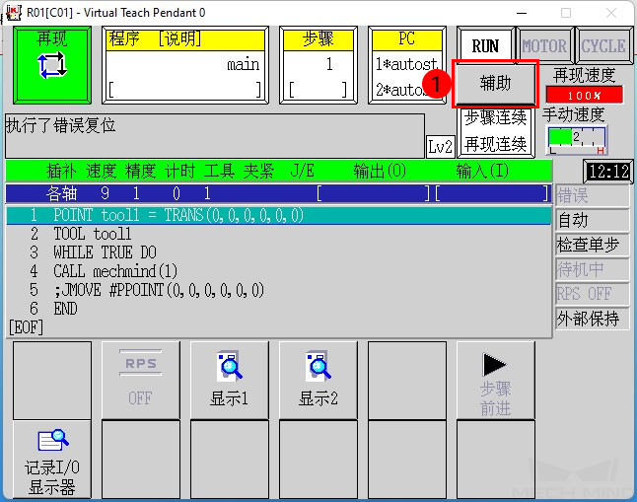637x502 pixels.
Task: Select the 速度 column header
Action: click(101, 171)
